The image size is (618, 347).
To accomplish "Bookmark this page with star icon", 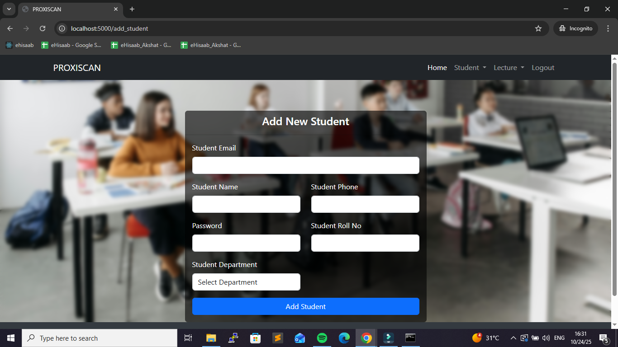I will coord(538,28).
